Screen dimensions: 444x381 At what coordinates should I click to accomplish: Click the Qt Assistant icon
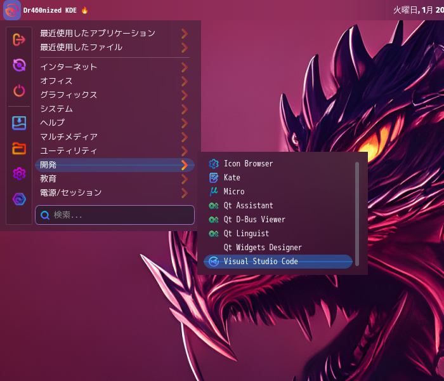click(214, 206)
